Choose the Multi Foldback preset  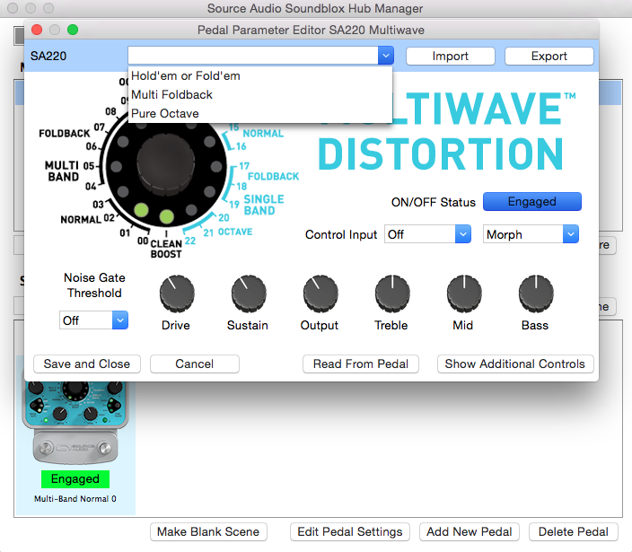(x=260, y=94)
